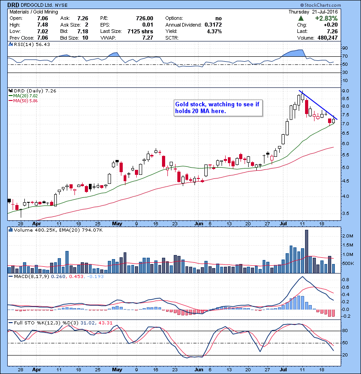Click the DRDGOLD Ltd. NYSE company name

[44, 5]
